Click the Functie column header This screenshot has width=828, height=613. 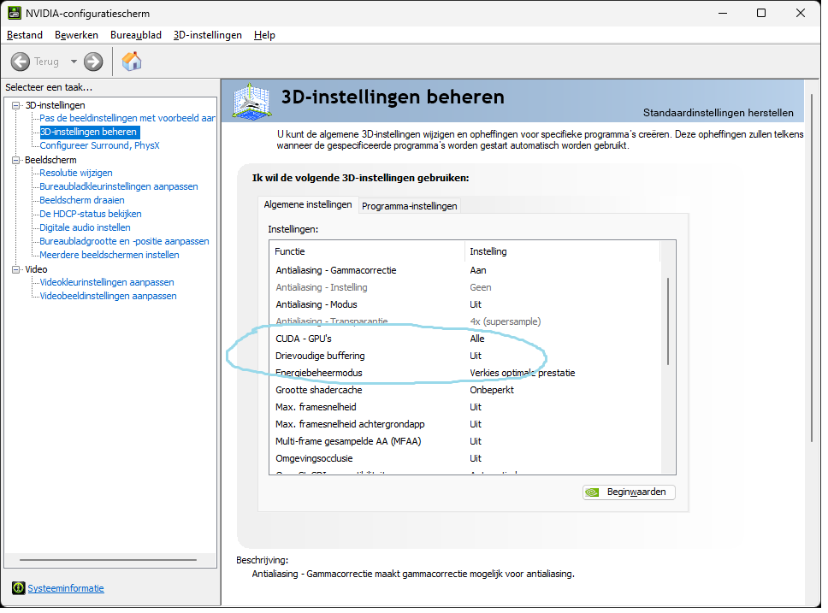tap(368, 252)
